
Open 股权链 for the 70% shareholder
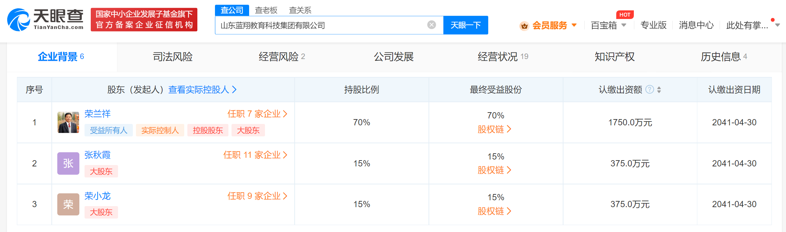[x=494, y=129]
